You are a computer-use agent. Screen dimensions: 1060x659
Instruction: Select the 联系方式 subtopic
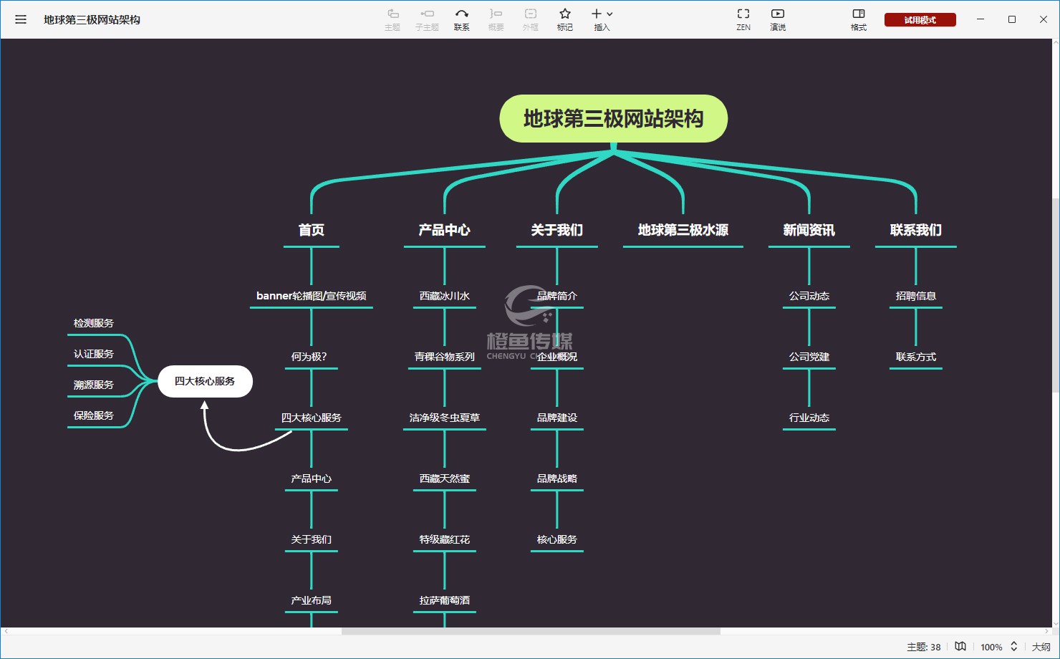point(916,357)
